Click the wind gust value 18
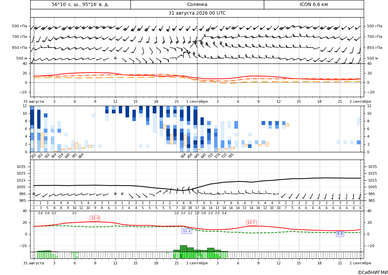Image resolution: width=388 pixels, height=275 pixels. tap(190, 208)
